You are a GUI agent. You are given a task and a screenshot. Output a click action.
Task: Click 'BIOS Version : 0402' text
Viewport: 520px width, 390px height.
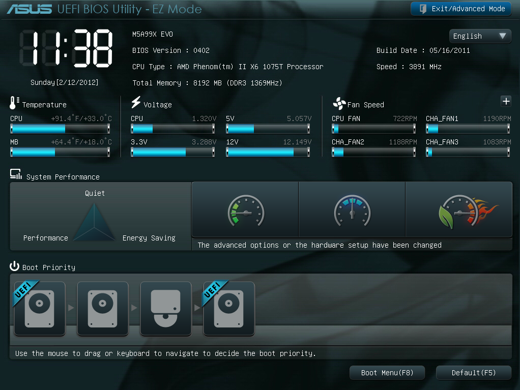coord(171,51)
